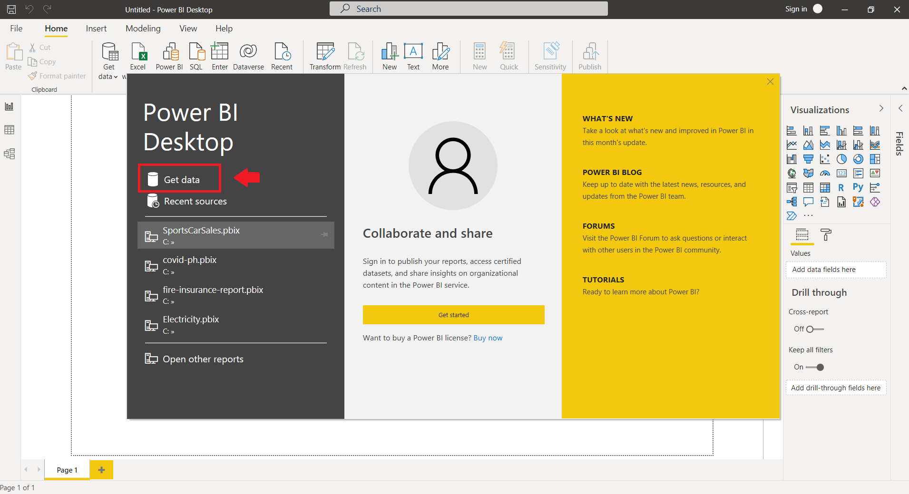Screen dimensions: 909x494
Task: Collapse the ribbon with the caret
Action: tap(904, 88)
